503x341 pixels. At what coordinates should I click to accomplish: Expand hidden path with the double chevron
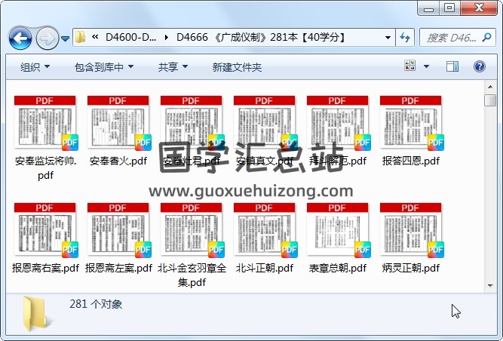point(95,37)
